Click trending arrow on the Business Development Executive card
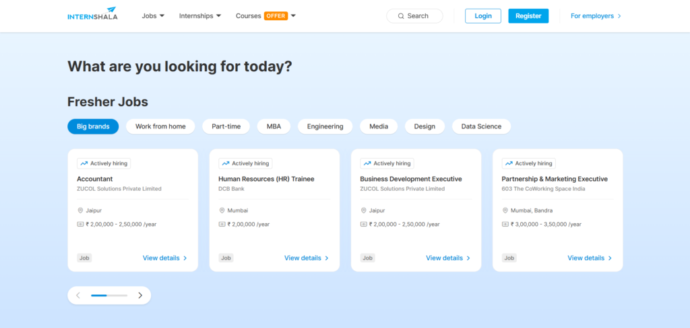The image size is (690, 328). (367, 163)
